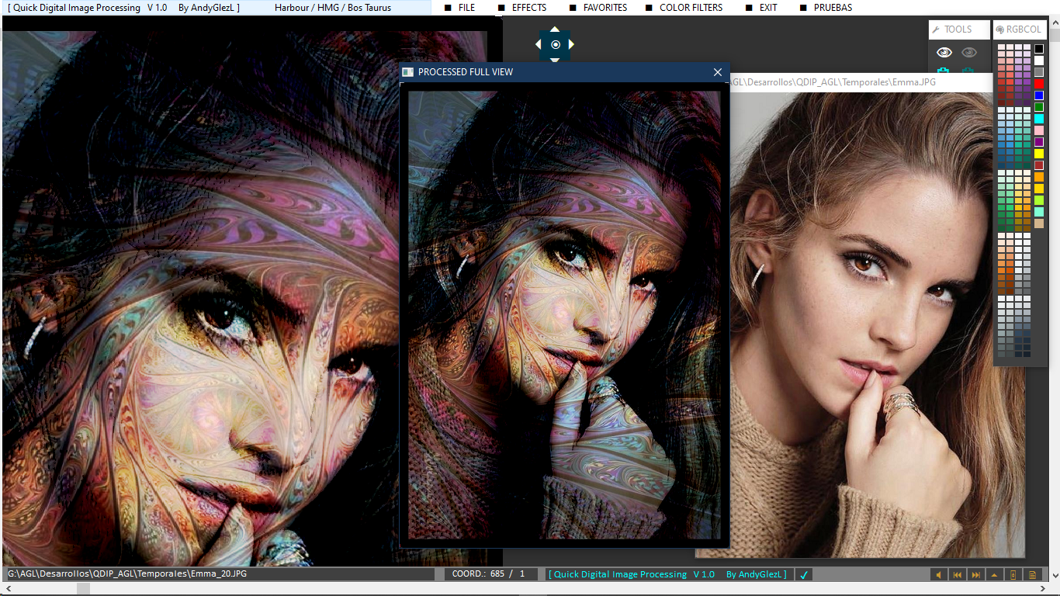Click the RGBCOL palette header button

click(x=1020, y=29)
